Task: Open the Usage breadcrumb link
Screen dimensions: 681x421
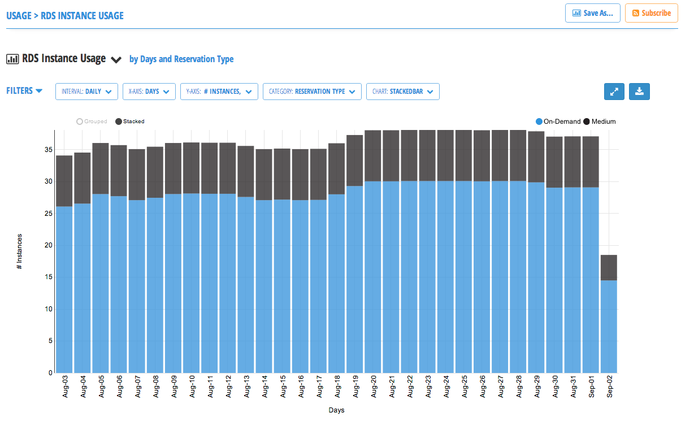Action: click(x=19, y=16)
